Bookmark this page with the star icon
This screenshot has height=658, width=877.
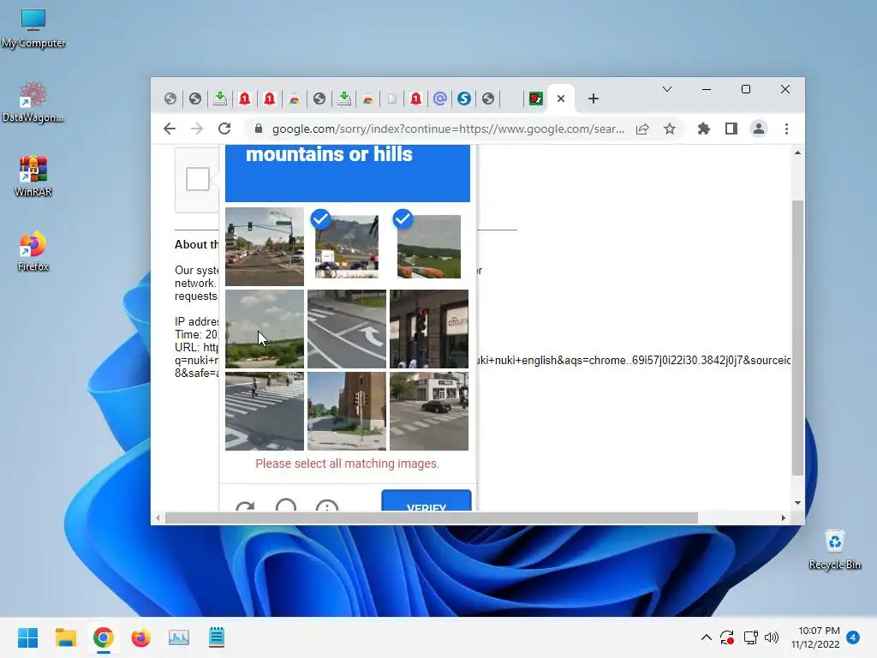tap(670, 129)
